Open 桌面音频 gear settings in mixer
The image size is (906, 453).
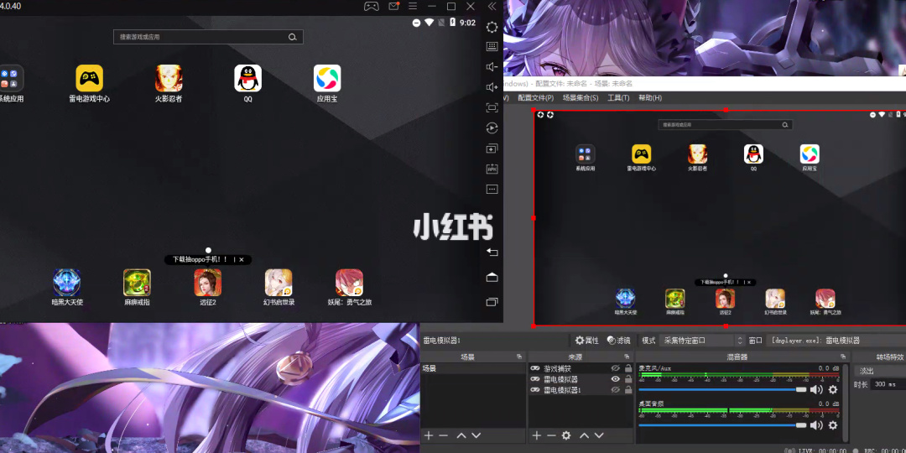coord(833,425)
